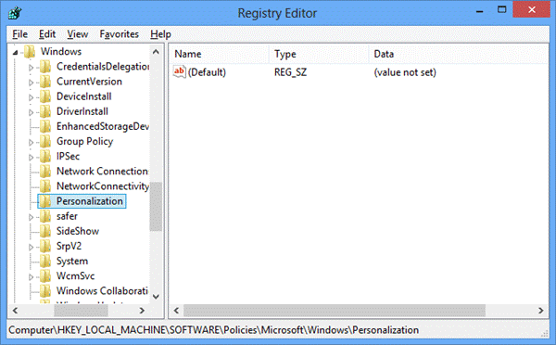The width and height of the screenshot is (556, 345).
Task: Click the NetworkConnectivity folder icon
Action: 45,186
